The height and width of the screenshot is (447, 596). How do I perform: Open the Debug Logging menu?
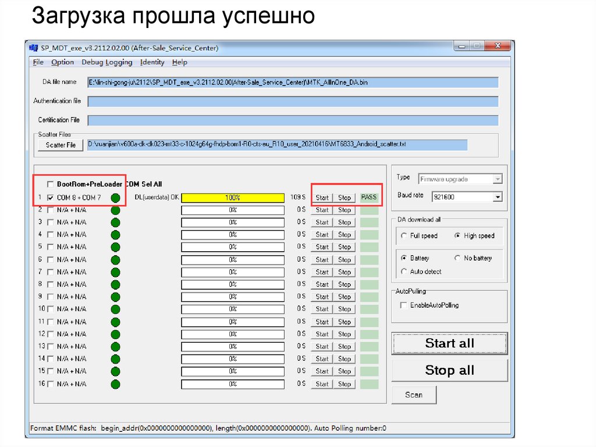(107, 62)
